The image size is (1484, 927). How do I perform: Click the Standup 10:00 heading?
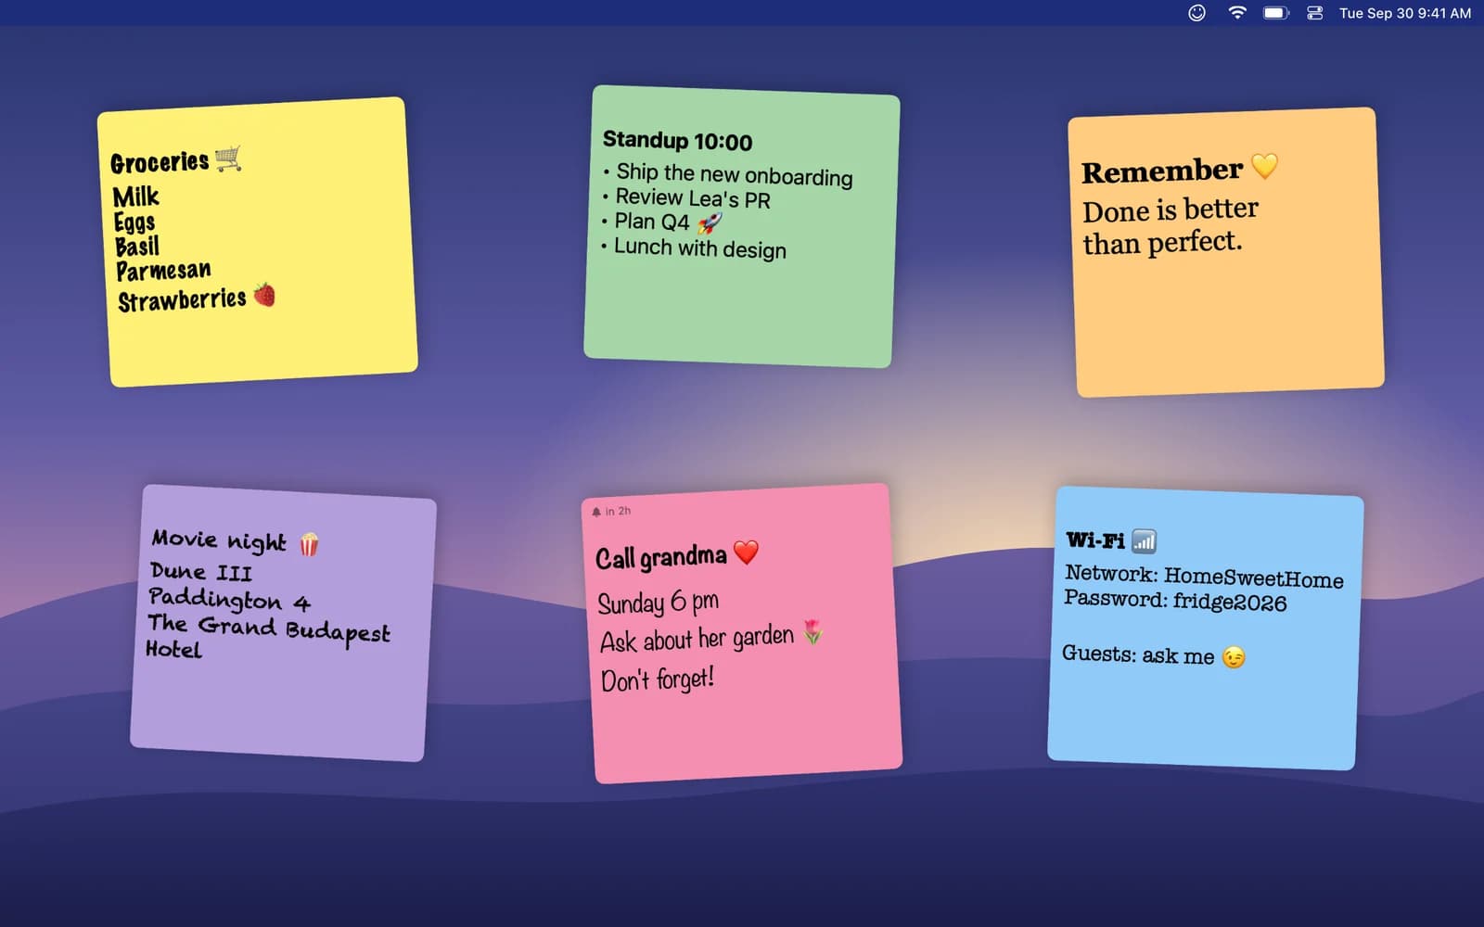coord(677,141)
